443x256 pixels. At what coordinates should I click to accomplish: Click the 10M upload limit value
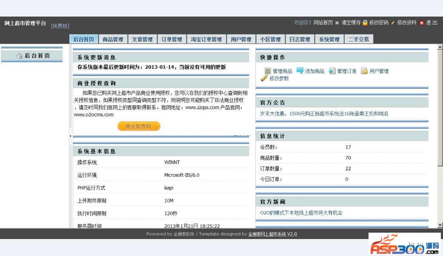coord(169,201)
